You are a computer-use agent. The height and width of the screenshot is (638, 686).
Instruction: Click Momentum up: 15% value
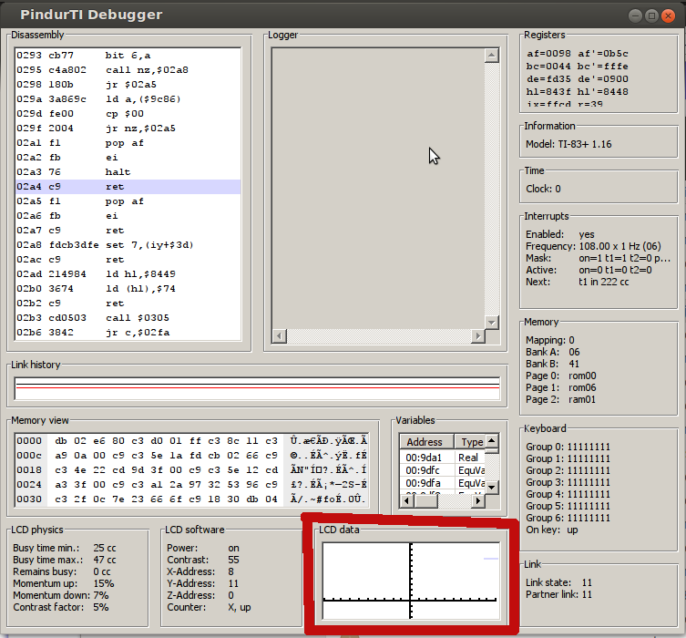104,583
